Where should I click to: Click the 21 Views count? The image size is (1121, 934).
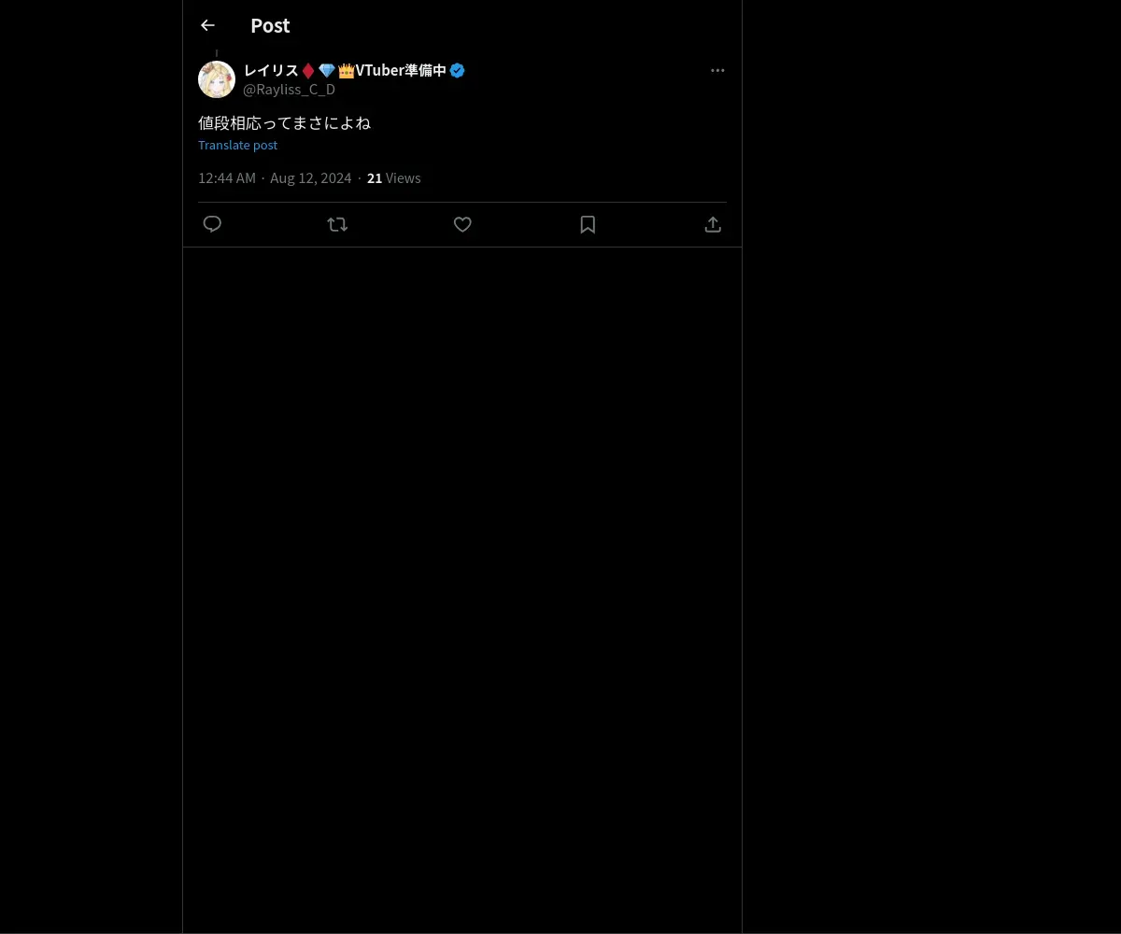393,178
